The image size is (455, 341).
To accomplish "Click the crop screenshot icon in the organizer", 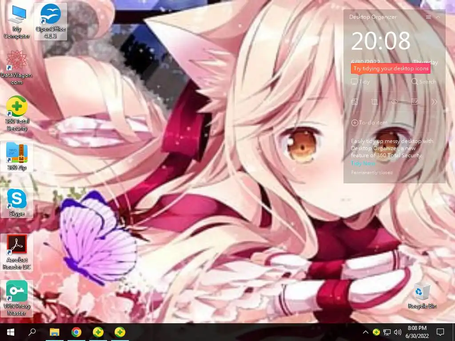I will [374, 102].
